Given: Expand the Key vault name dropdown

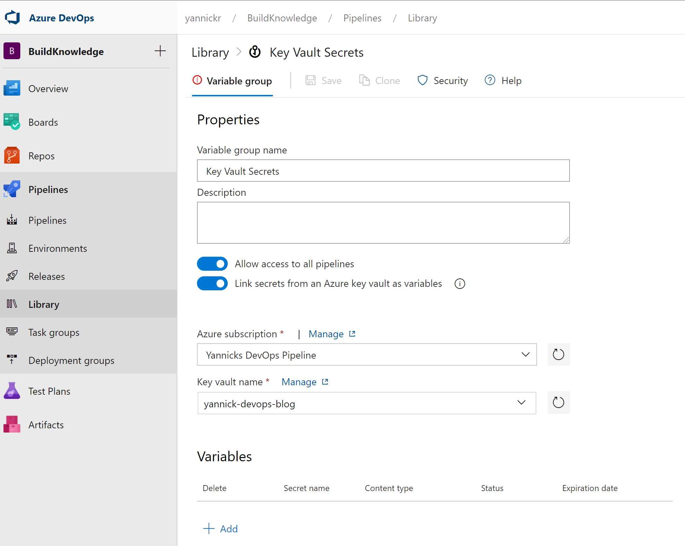Looking at the screenshot, I should pos(521,403).
